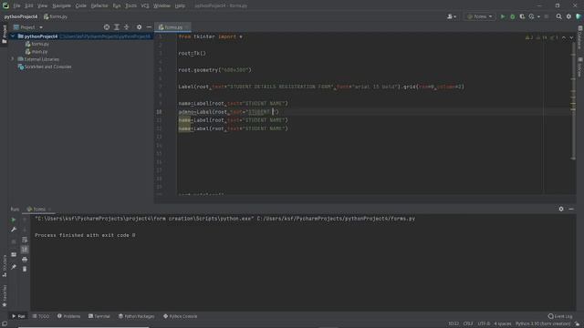The height and width of the screenshot is (328, 584).
Task: Run forms with coverage icon
Action: coord(522,16)
